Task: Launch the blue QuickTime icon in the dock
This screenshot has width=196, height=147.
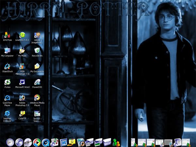Action: pyautogui.click(x=46, y=142)
